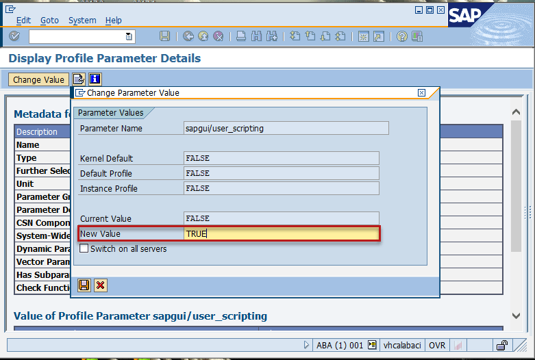This screenshot has width=535, height=360.
Task: Click the blue Information icon
Action: [95, 79]
